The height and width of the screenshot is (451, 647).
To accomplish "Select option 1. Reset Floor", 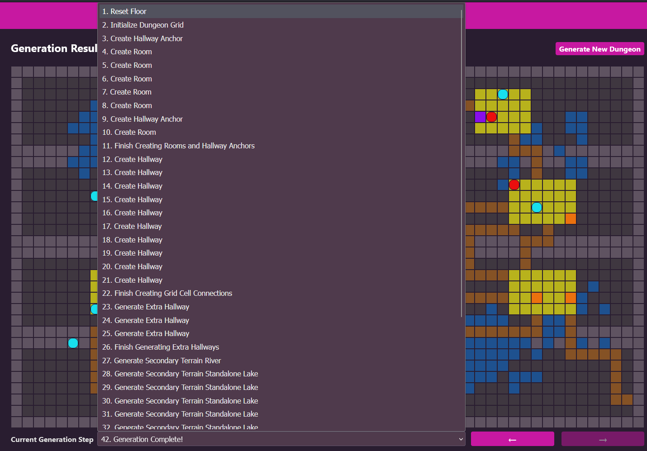I will tap(281, 11).
